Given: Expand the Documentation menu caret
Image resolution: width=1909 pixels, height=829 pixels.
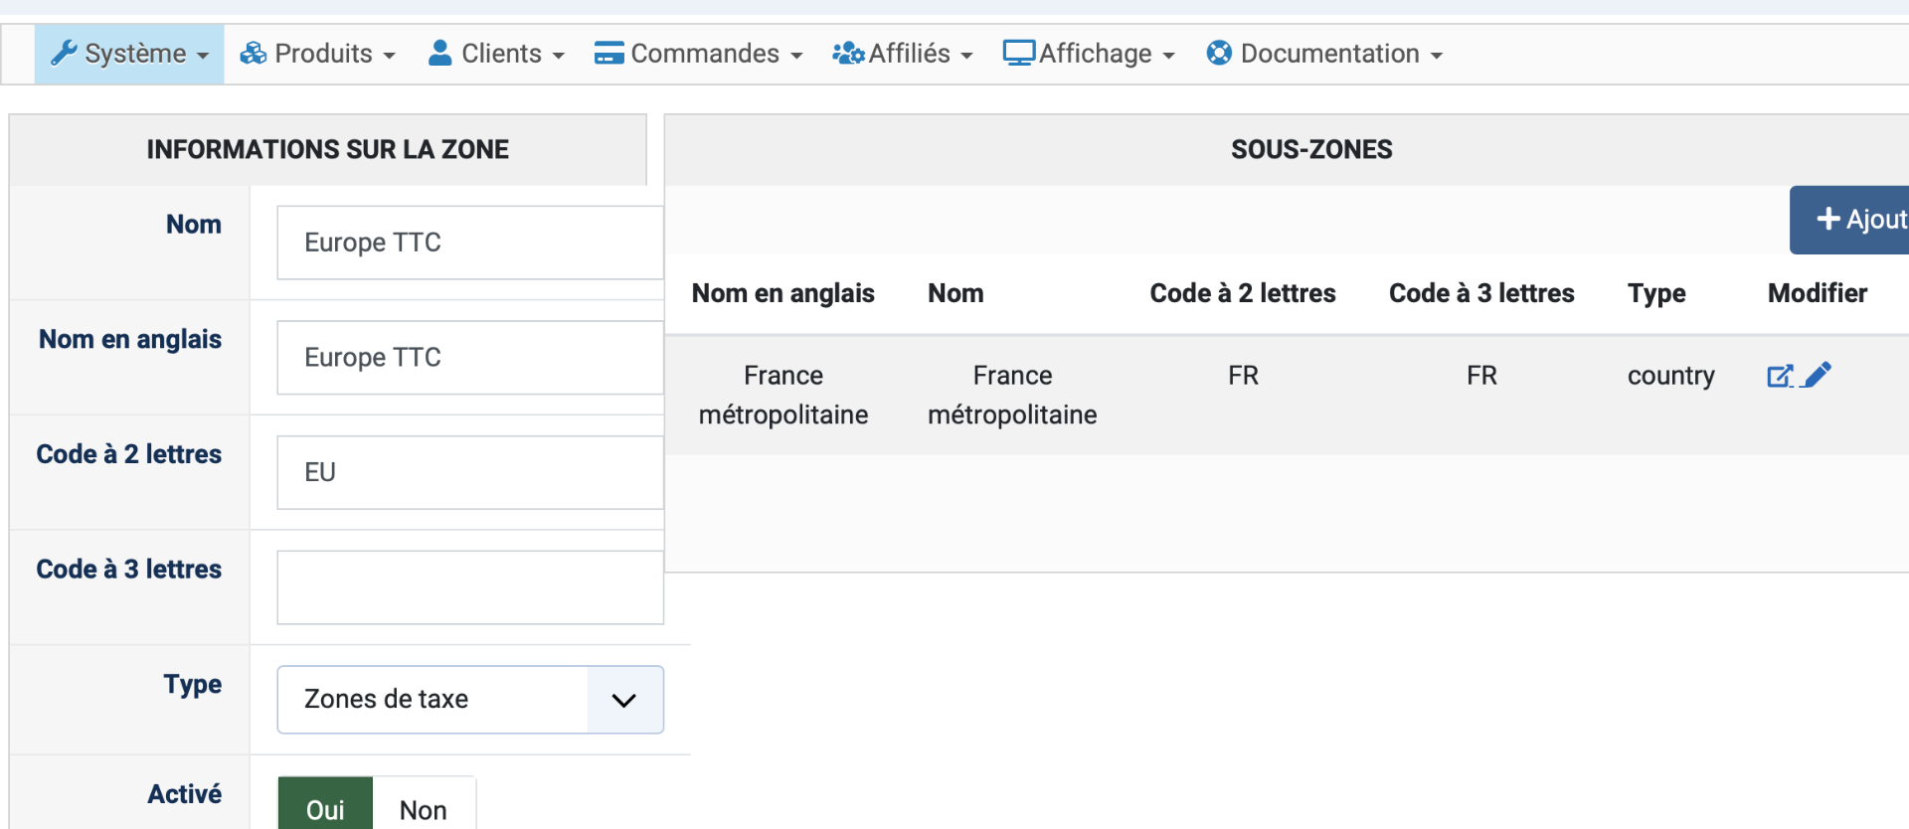Looking at the screenshot, I should (x=1437, y=56).
